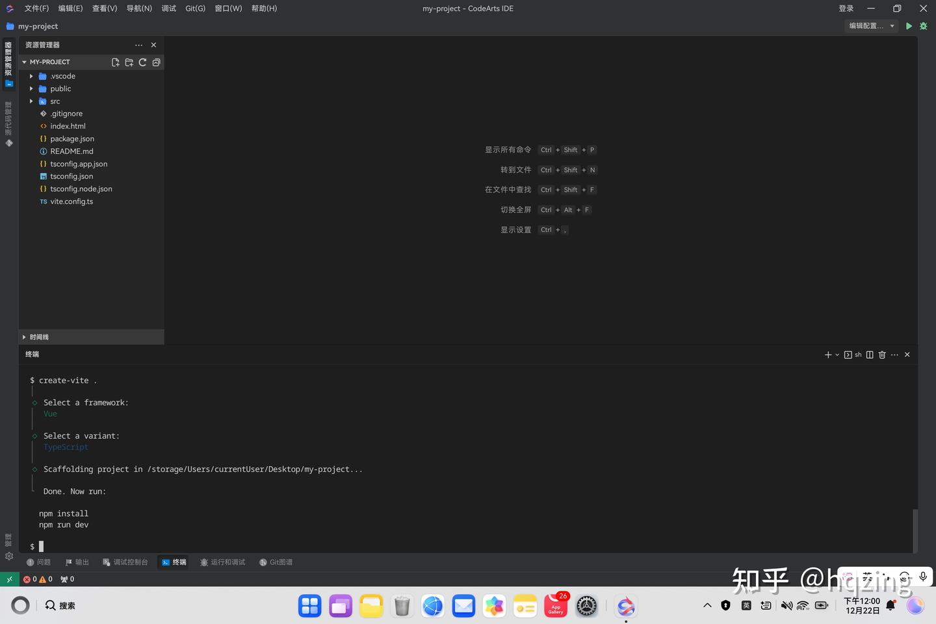The height and width of the screenshot is (624, 936).
Task: Create a new file in MY-PROJECT
Action: (115, 62)
